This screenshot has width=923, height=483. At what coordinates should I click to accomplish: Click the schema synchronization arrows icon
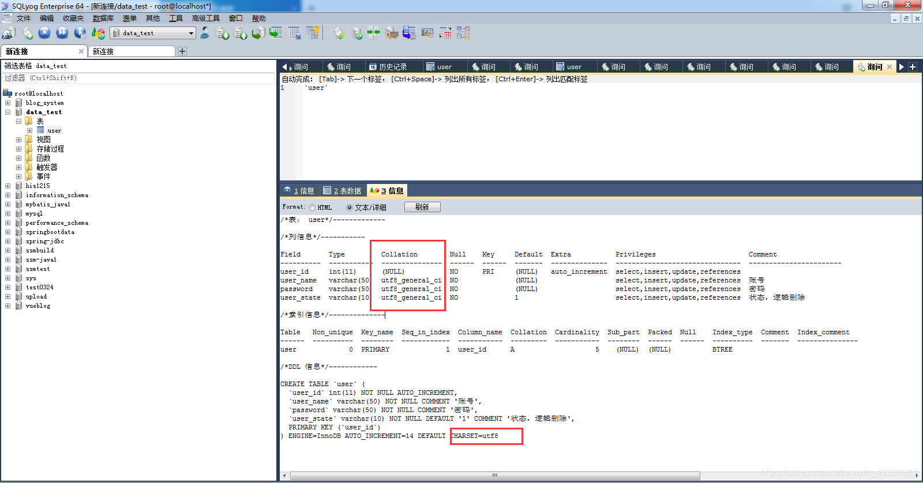click(x=374, y=33)
